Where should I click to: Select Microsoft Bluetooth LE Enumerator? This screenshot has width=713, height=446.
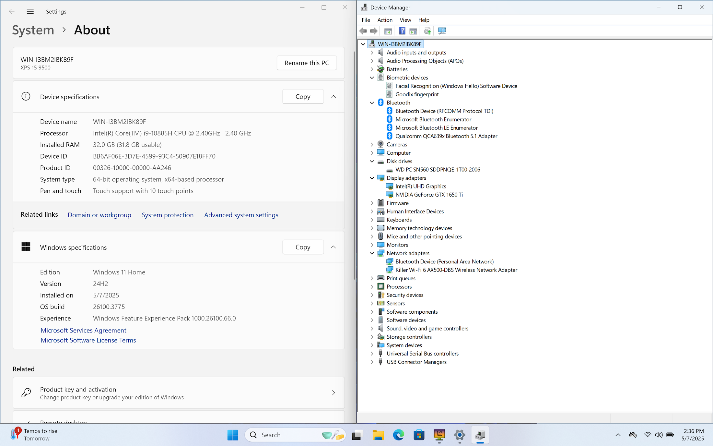[x=436, y=128]
